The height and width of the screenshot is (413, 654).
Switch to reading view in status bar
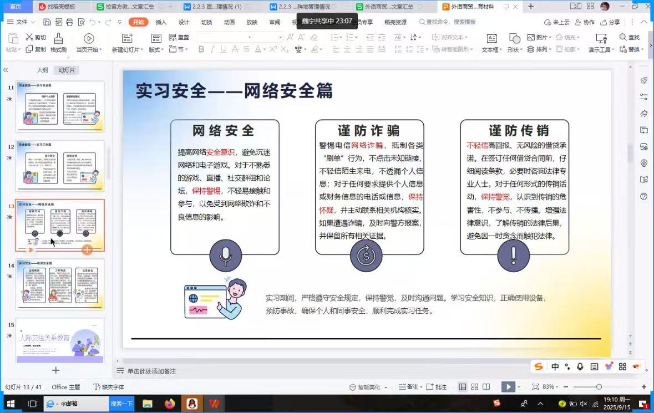(x=486, y=387)
